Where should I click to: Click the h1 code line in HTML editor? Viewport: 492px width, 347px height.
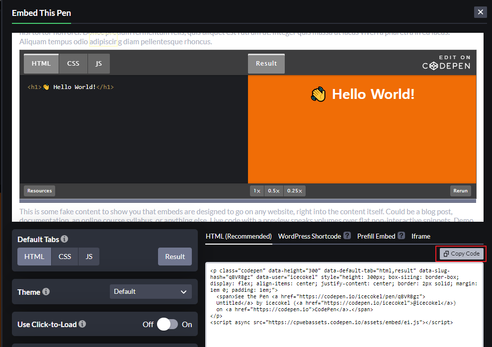(71, 87)
